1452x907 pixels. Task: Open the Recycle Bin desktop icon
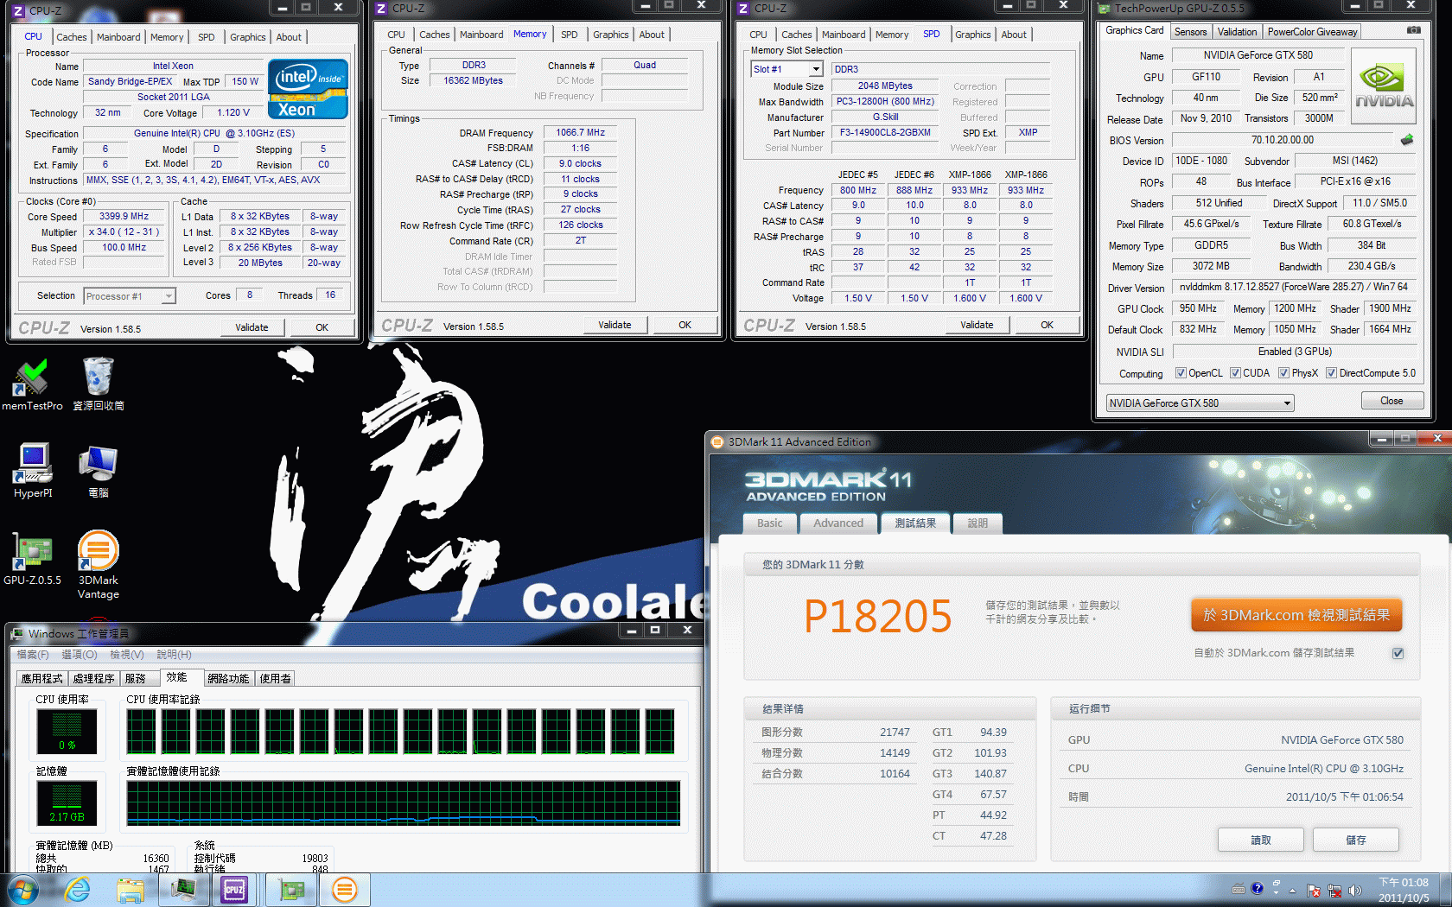coord(98,384)
